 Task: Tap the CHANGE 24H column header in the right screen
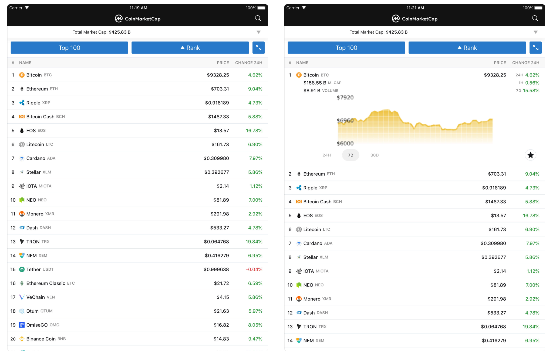(526, 63)
